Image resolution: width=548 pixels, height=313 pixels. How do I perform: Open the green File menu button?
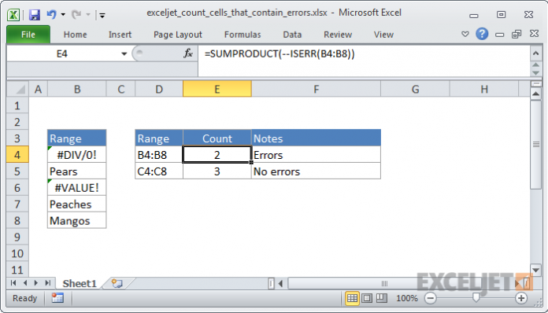point(28,35)
